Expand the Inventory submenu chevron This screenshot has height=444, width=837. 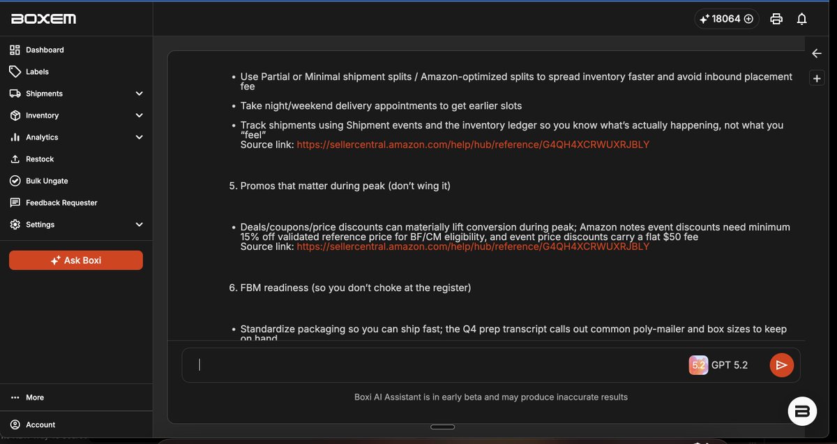click(139, 115)
